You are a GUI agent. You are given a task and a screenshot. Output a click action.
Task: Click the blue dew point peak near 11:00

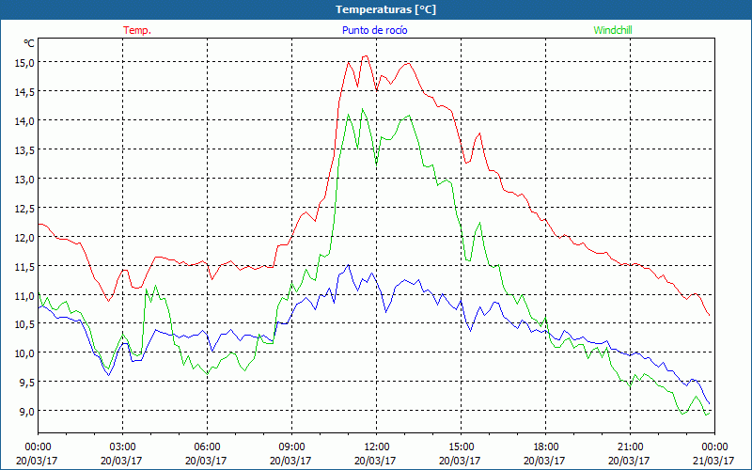pyautogui.click(x=348, y=265)
